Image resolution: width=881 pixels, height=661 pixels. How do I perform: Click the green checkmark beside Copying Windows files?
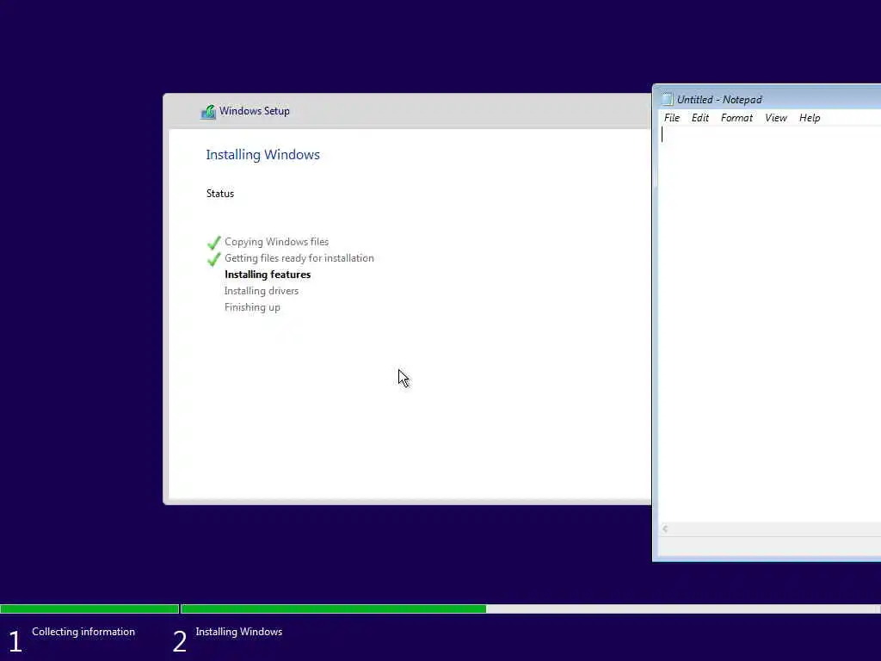pyautogui.click(x=214, y=243)
